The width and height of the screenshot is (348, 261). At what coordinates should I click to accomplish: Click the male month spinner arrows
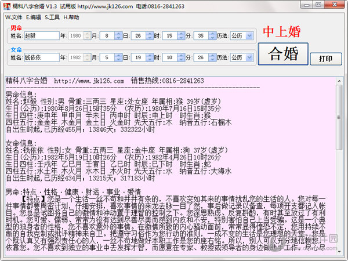pos(118,36)
